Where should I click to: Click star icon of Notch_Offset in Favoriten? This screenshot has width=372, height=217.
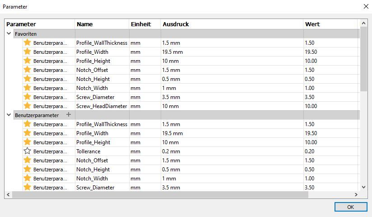(x=27, y=70)
